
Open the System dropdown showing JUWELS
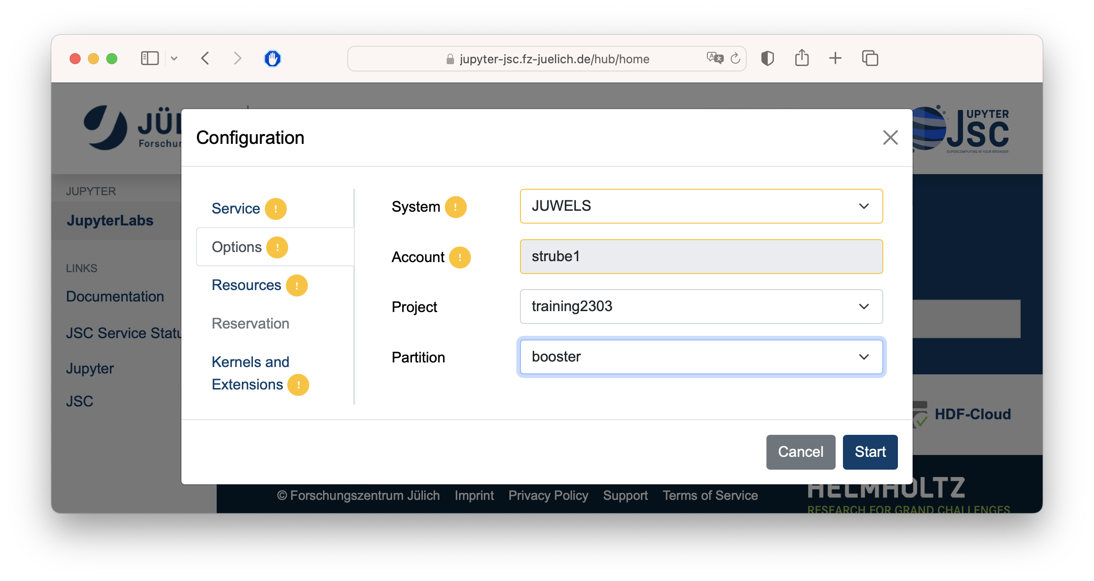(701, 206)
